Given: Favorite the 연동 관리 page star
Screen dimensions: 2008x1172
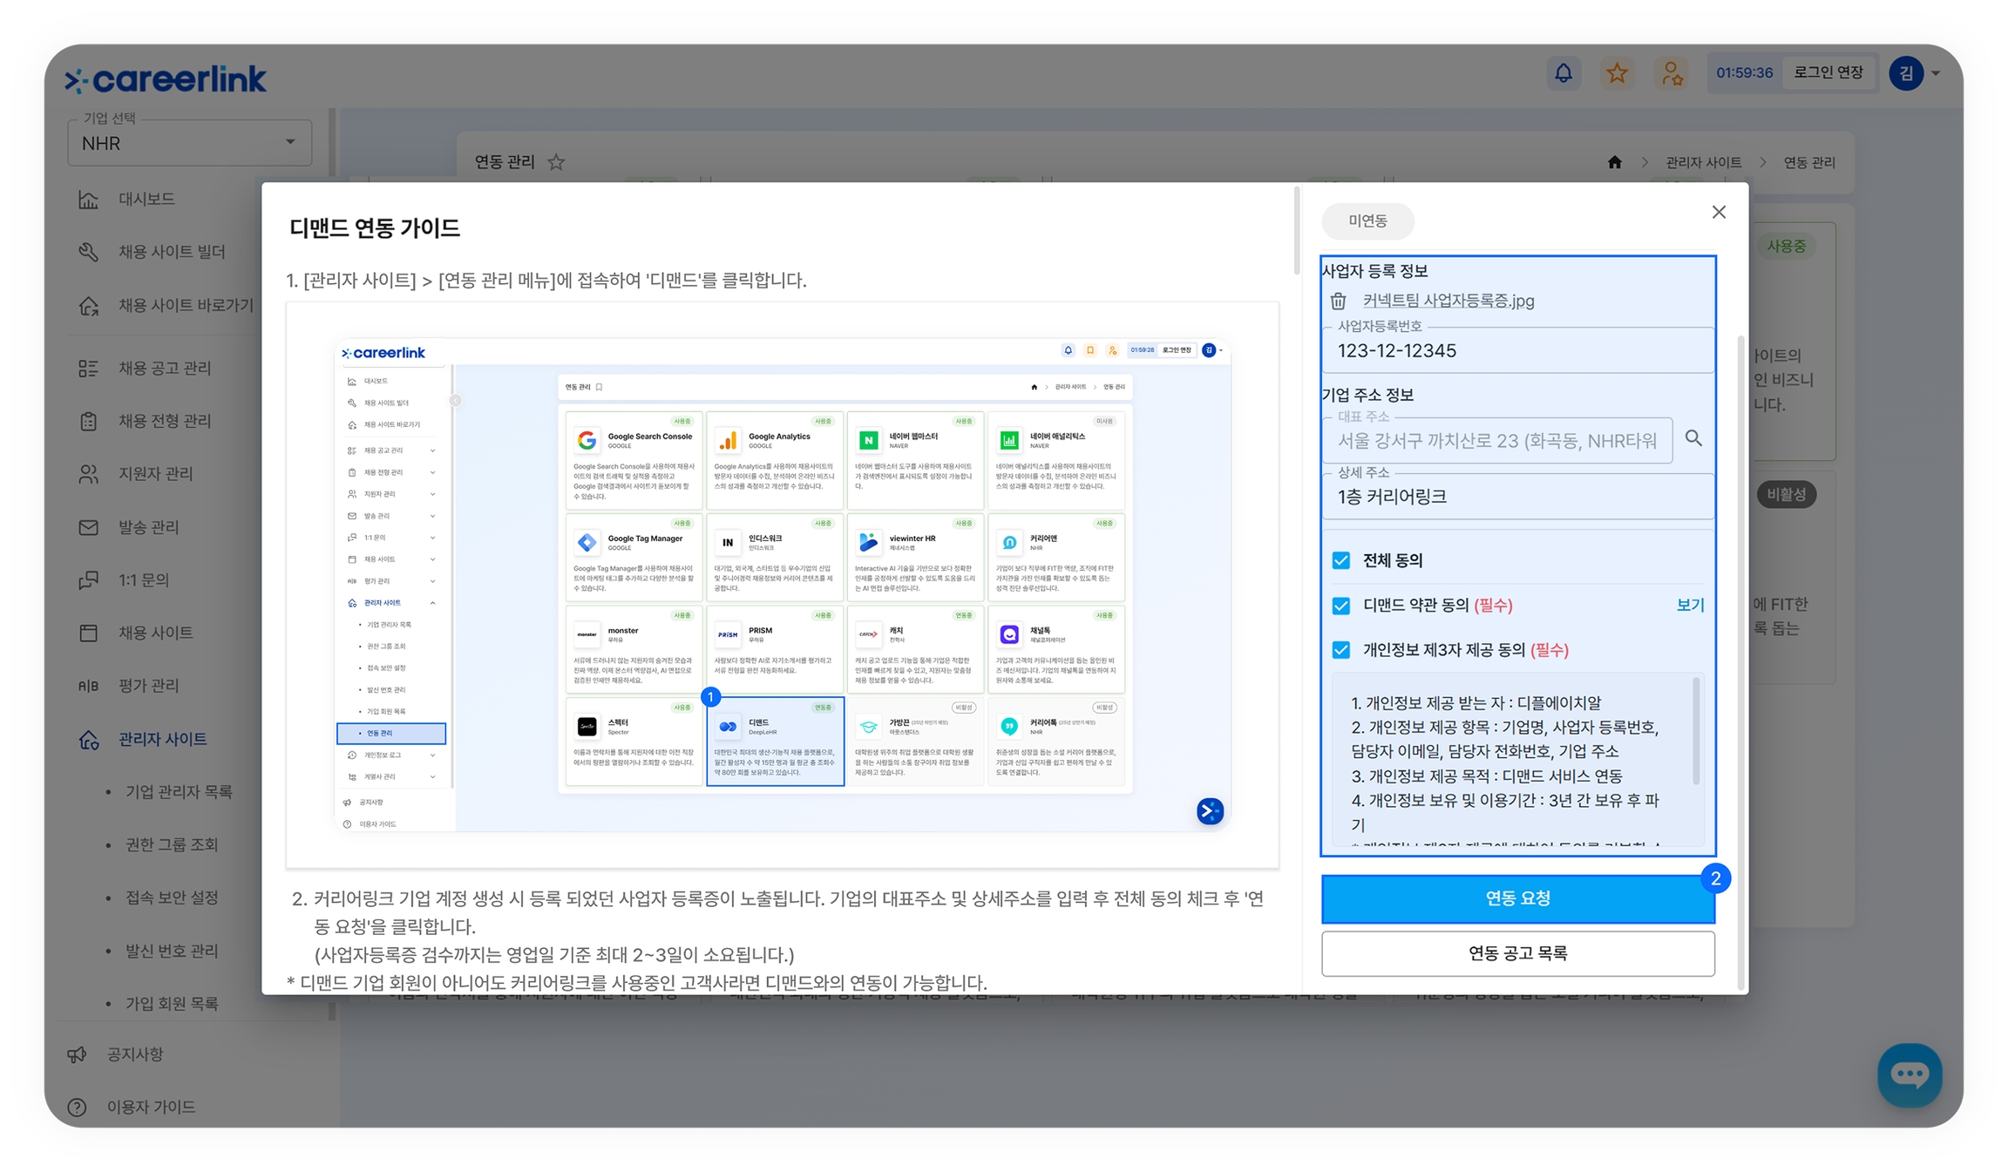Looking at the screenshot, I should click(556, 162).
